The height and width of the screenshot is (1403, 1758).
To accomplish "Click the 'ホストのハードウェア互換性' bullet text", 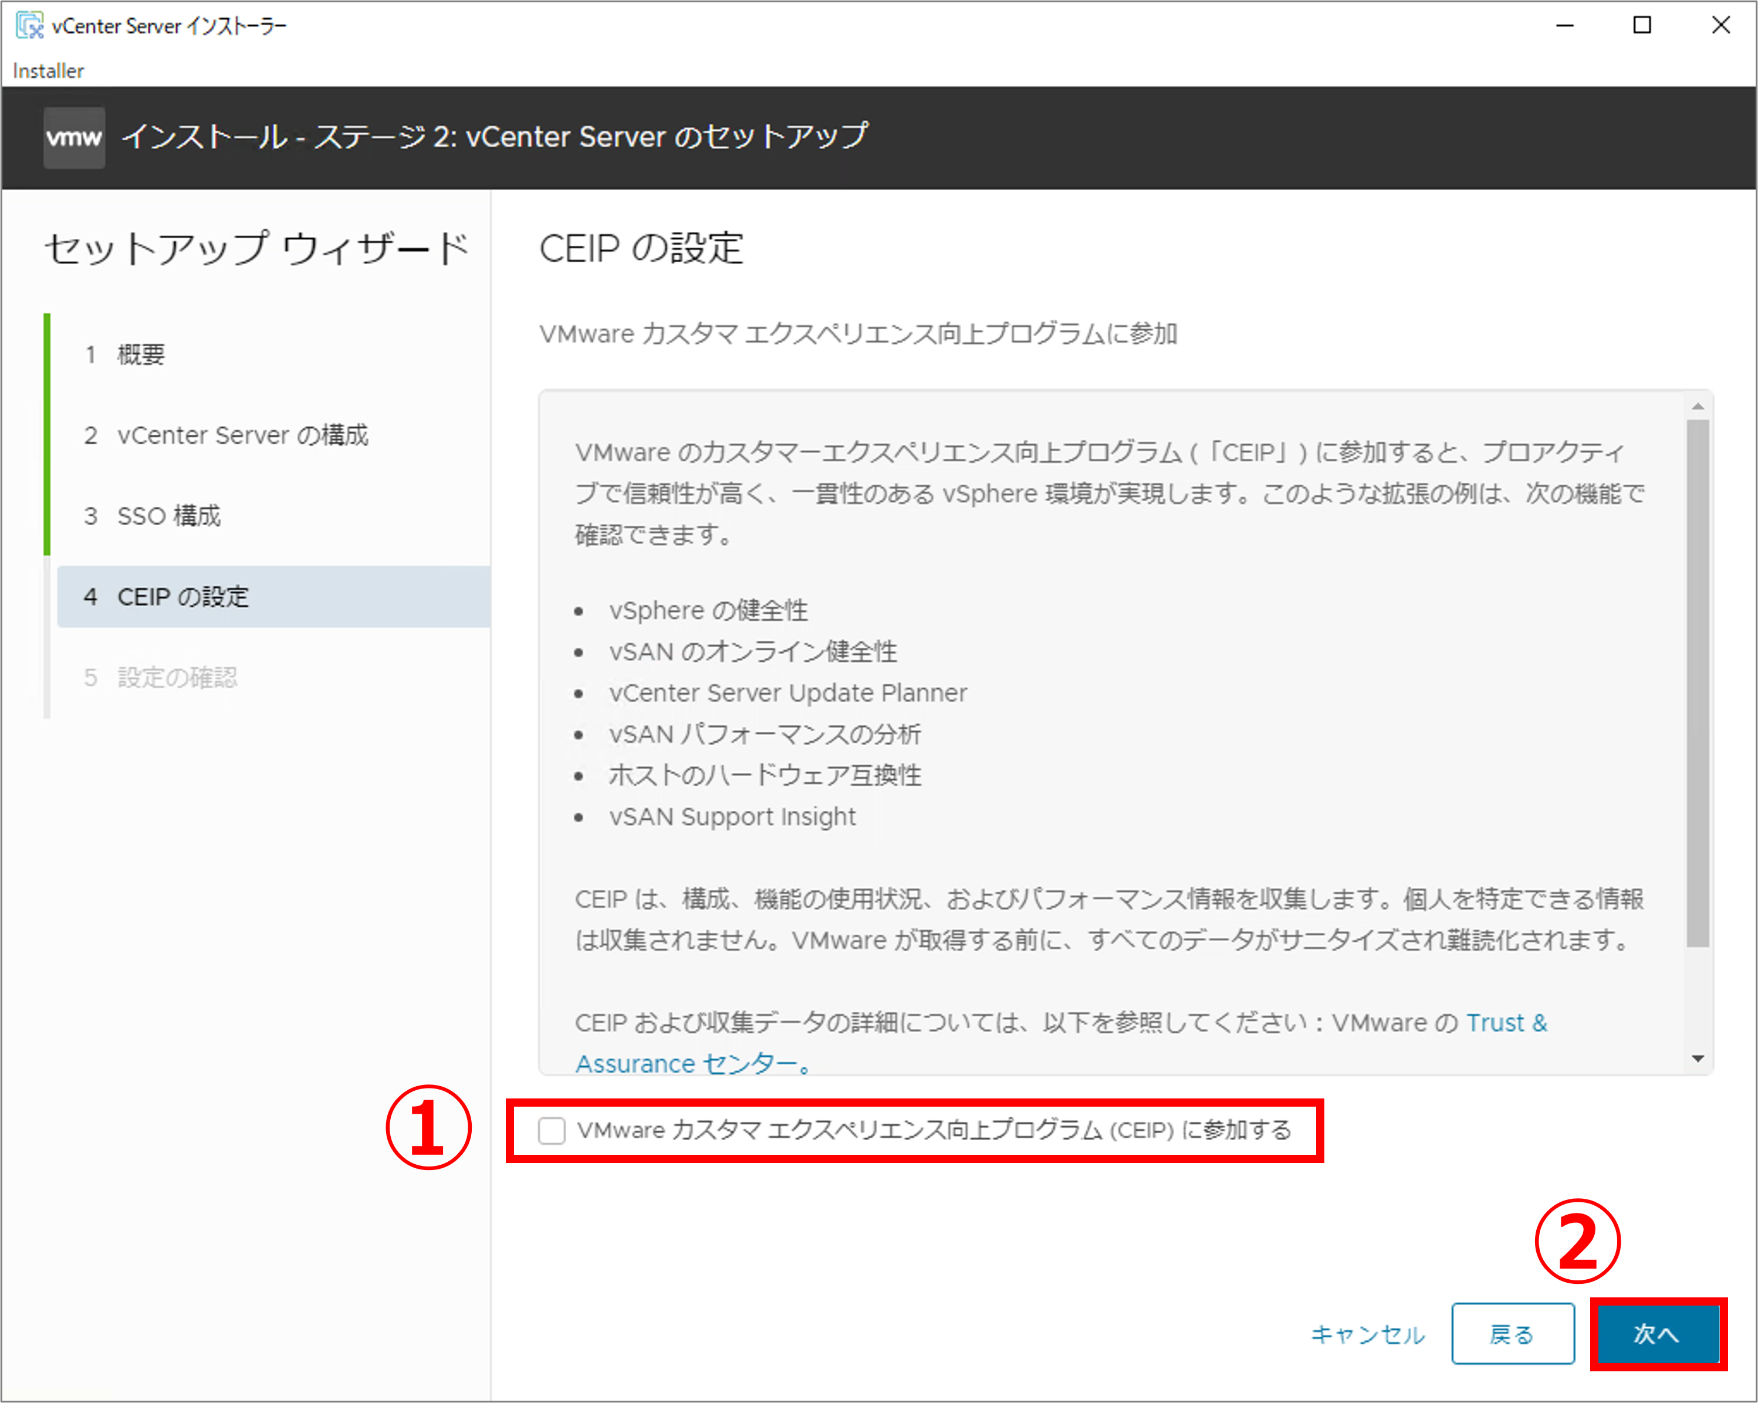I will (x=765, y=775).
